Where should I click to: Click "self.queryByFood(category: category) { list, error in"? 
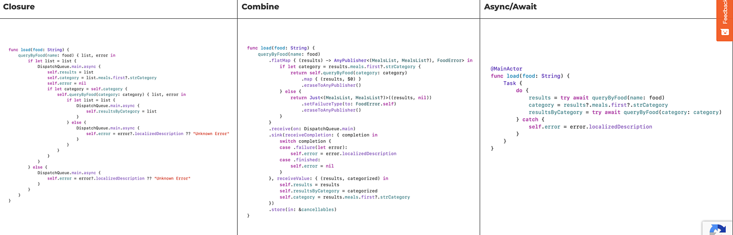[x=121, y=95]
